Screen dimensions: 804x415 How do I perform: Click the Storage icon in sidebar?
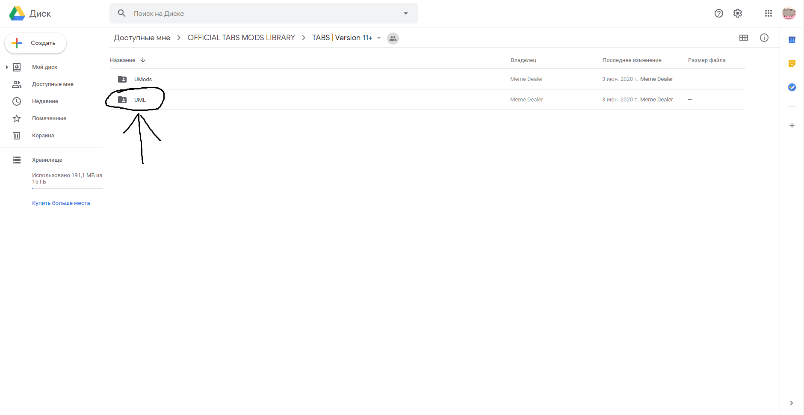click(17, 160)
